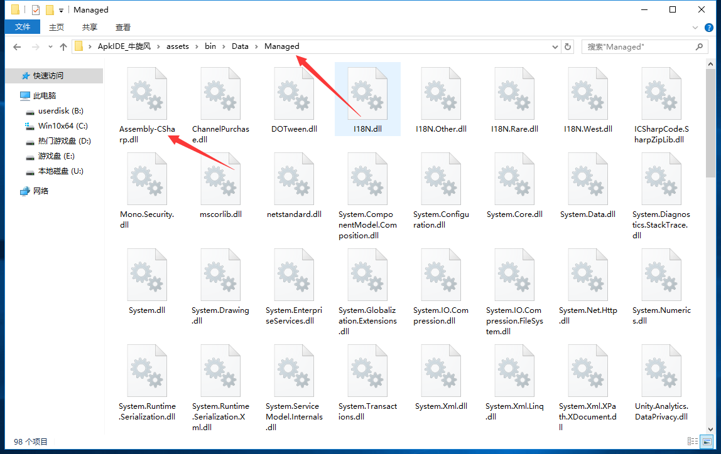The image size is (721, 454).
Task: Open the 查看 ribbon tab
Action: [123, 27]
